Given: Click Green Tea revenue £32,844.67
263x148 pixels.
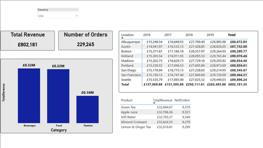Looking at the screenshot, I should [165, 107].
